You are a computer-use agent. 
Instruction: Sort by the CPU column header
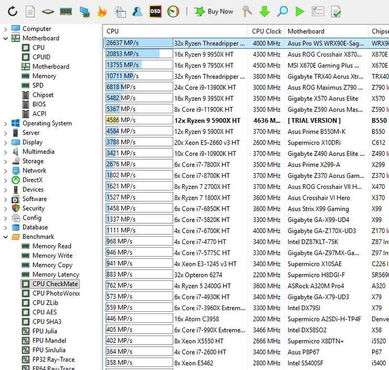(x=175, y=31)
